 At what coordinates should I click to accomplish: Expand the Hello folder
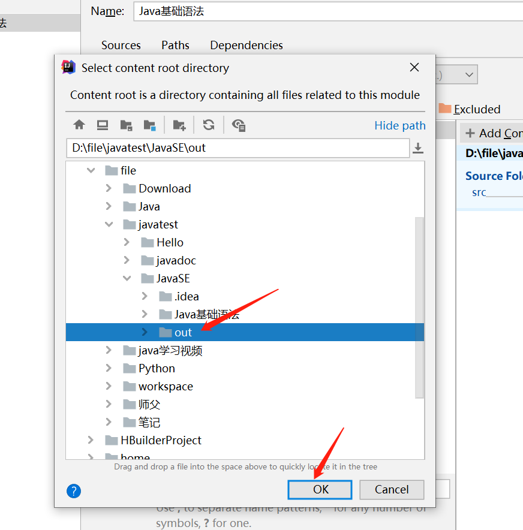tap(127, 242)
